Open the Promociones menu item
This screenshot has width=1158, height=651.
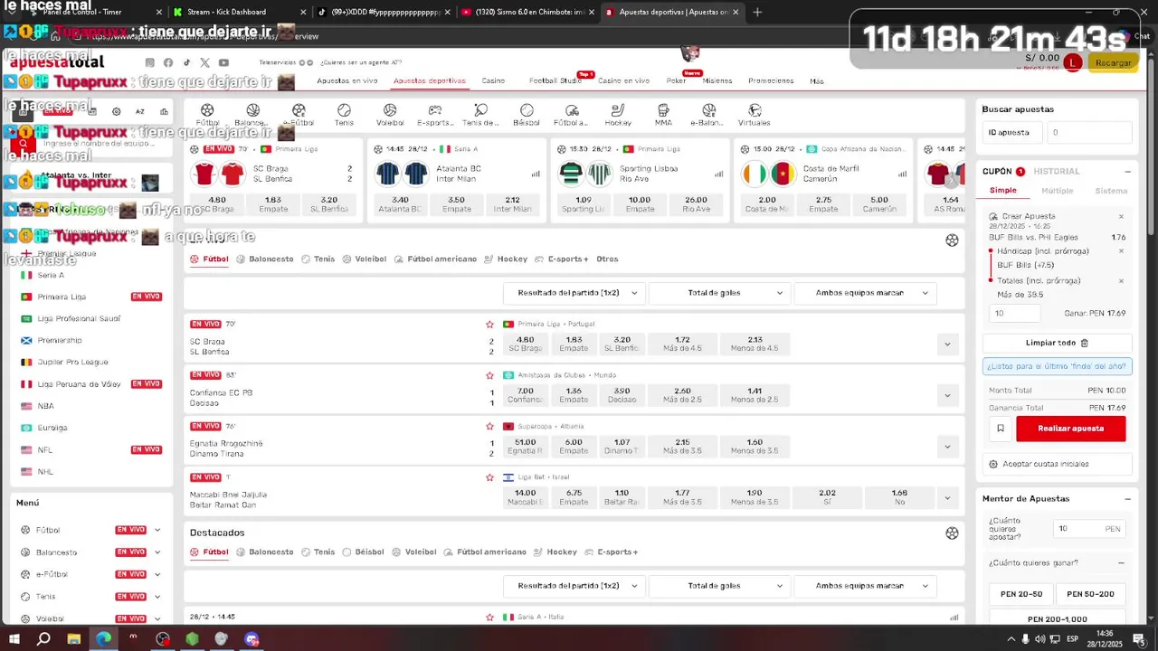tap(771, 80)
